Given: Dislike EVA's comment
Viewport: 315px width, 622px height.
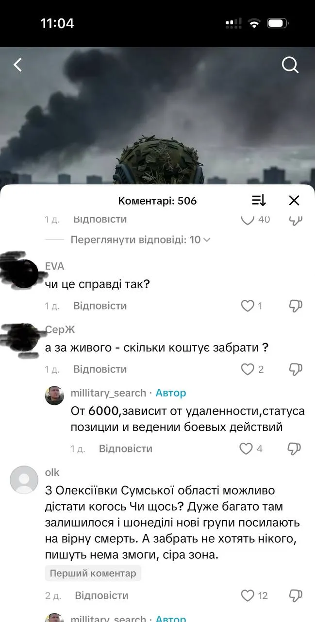Looking at the screenshot, I should coord(295,306).
